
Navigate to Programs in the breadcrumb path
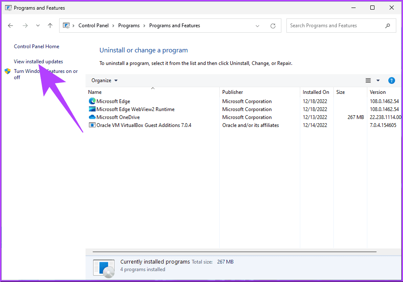[x=129, y=25]
